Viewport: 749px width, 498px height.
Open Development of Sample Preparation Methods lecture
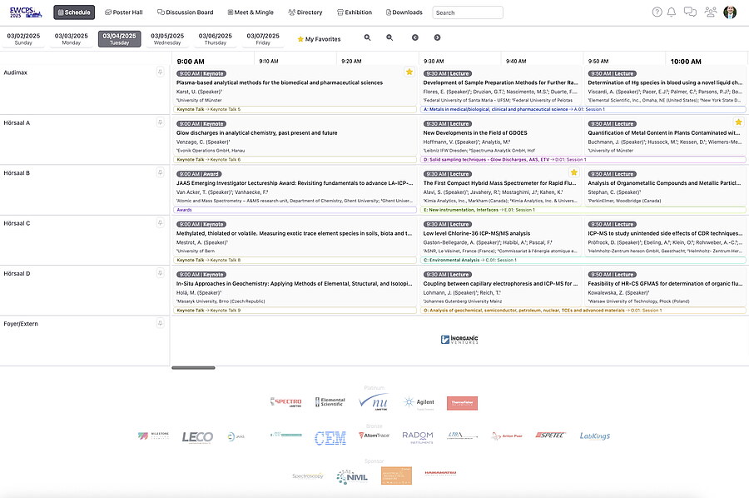coord(501,86)
